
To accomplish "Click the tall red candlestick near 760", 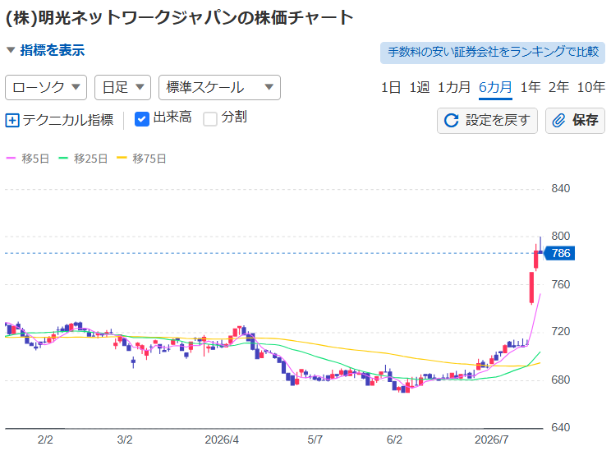I will point(531,288).
